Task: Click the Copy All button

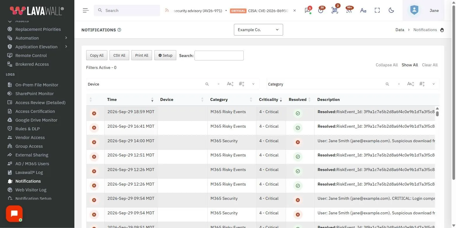Action: click(x=97, y=55)
